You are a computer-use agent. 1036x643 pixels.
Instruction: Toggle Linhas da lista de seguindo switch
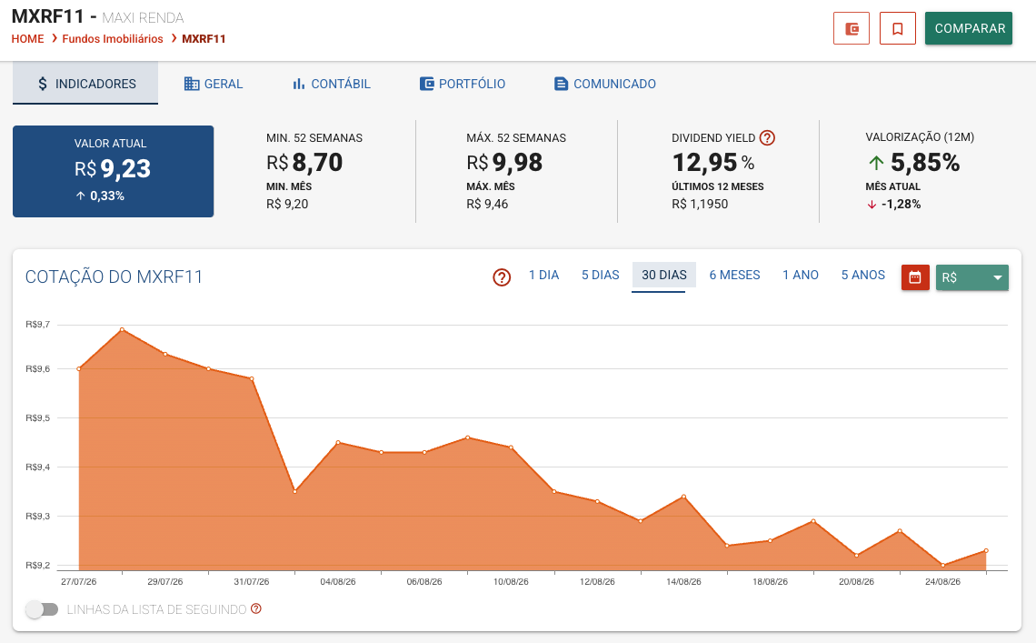42,609
